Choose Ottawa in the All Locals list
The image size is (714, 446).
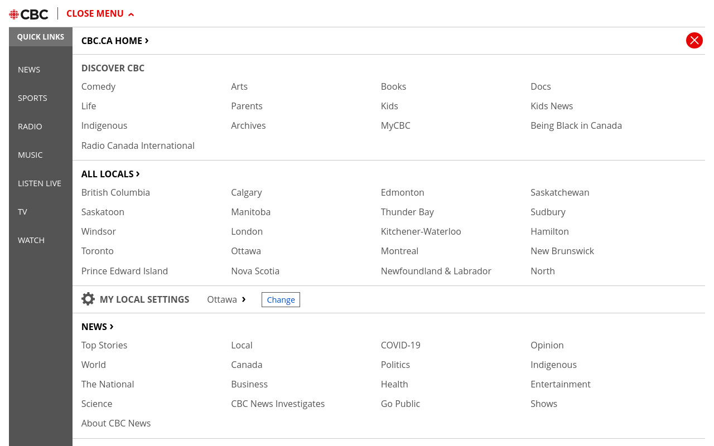point(246,251)
